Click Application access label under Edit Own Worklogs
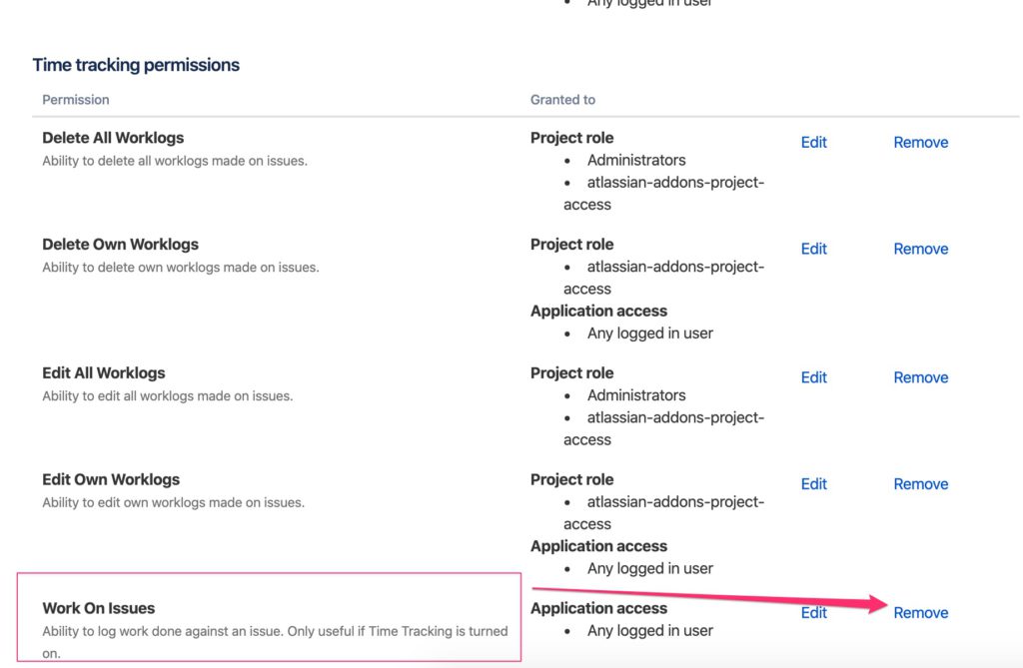 pos(598,546)
